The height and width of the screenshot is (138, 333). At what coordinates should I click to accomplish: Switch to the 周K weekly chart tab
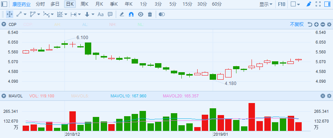pos(84,4)
